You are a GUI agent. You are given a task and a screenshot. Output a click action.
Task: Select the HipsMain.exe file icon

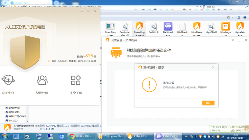coord(240,26)
